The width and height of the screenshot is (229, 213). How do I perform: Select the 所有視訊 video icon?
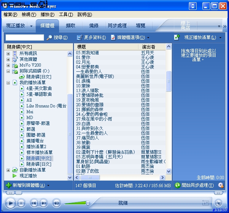point(15,54)
